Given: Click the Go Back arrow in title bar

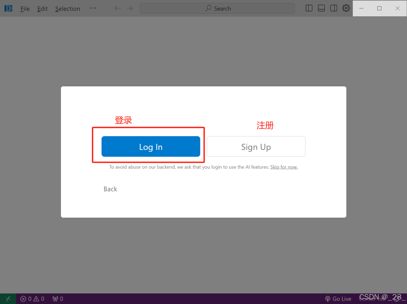Looking at the screenshot, I should [117, 9].
